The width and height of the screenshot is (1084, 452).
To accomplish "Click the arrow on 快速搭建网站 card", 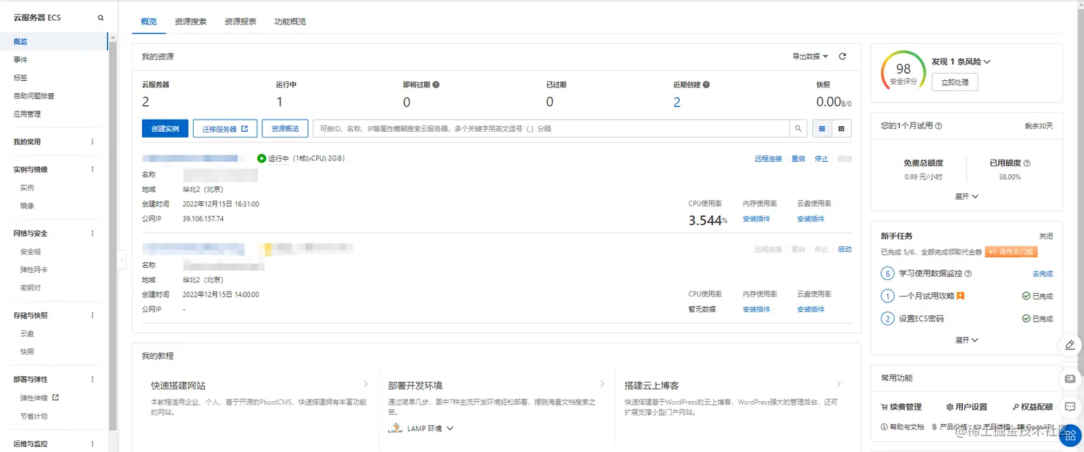I will [x=366, y=385].
